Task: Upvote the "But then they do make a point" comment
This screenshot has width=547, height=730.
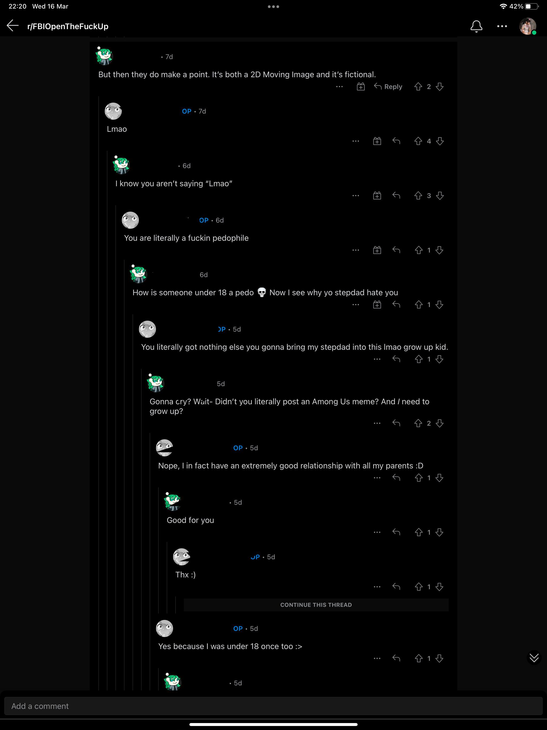Action: 418,87
